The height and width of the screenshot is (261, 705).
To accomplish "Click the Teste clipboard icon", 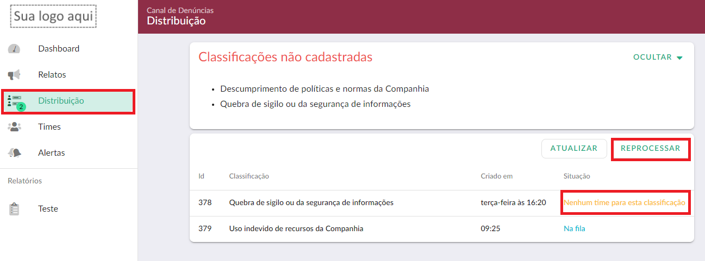I will pyautogui.click(x=14, y=209).
